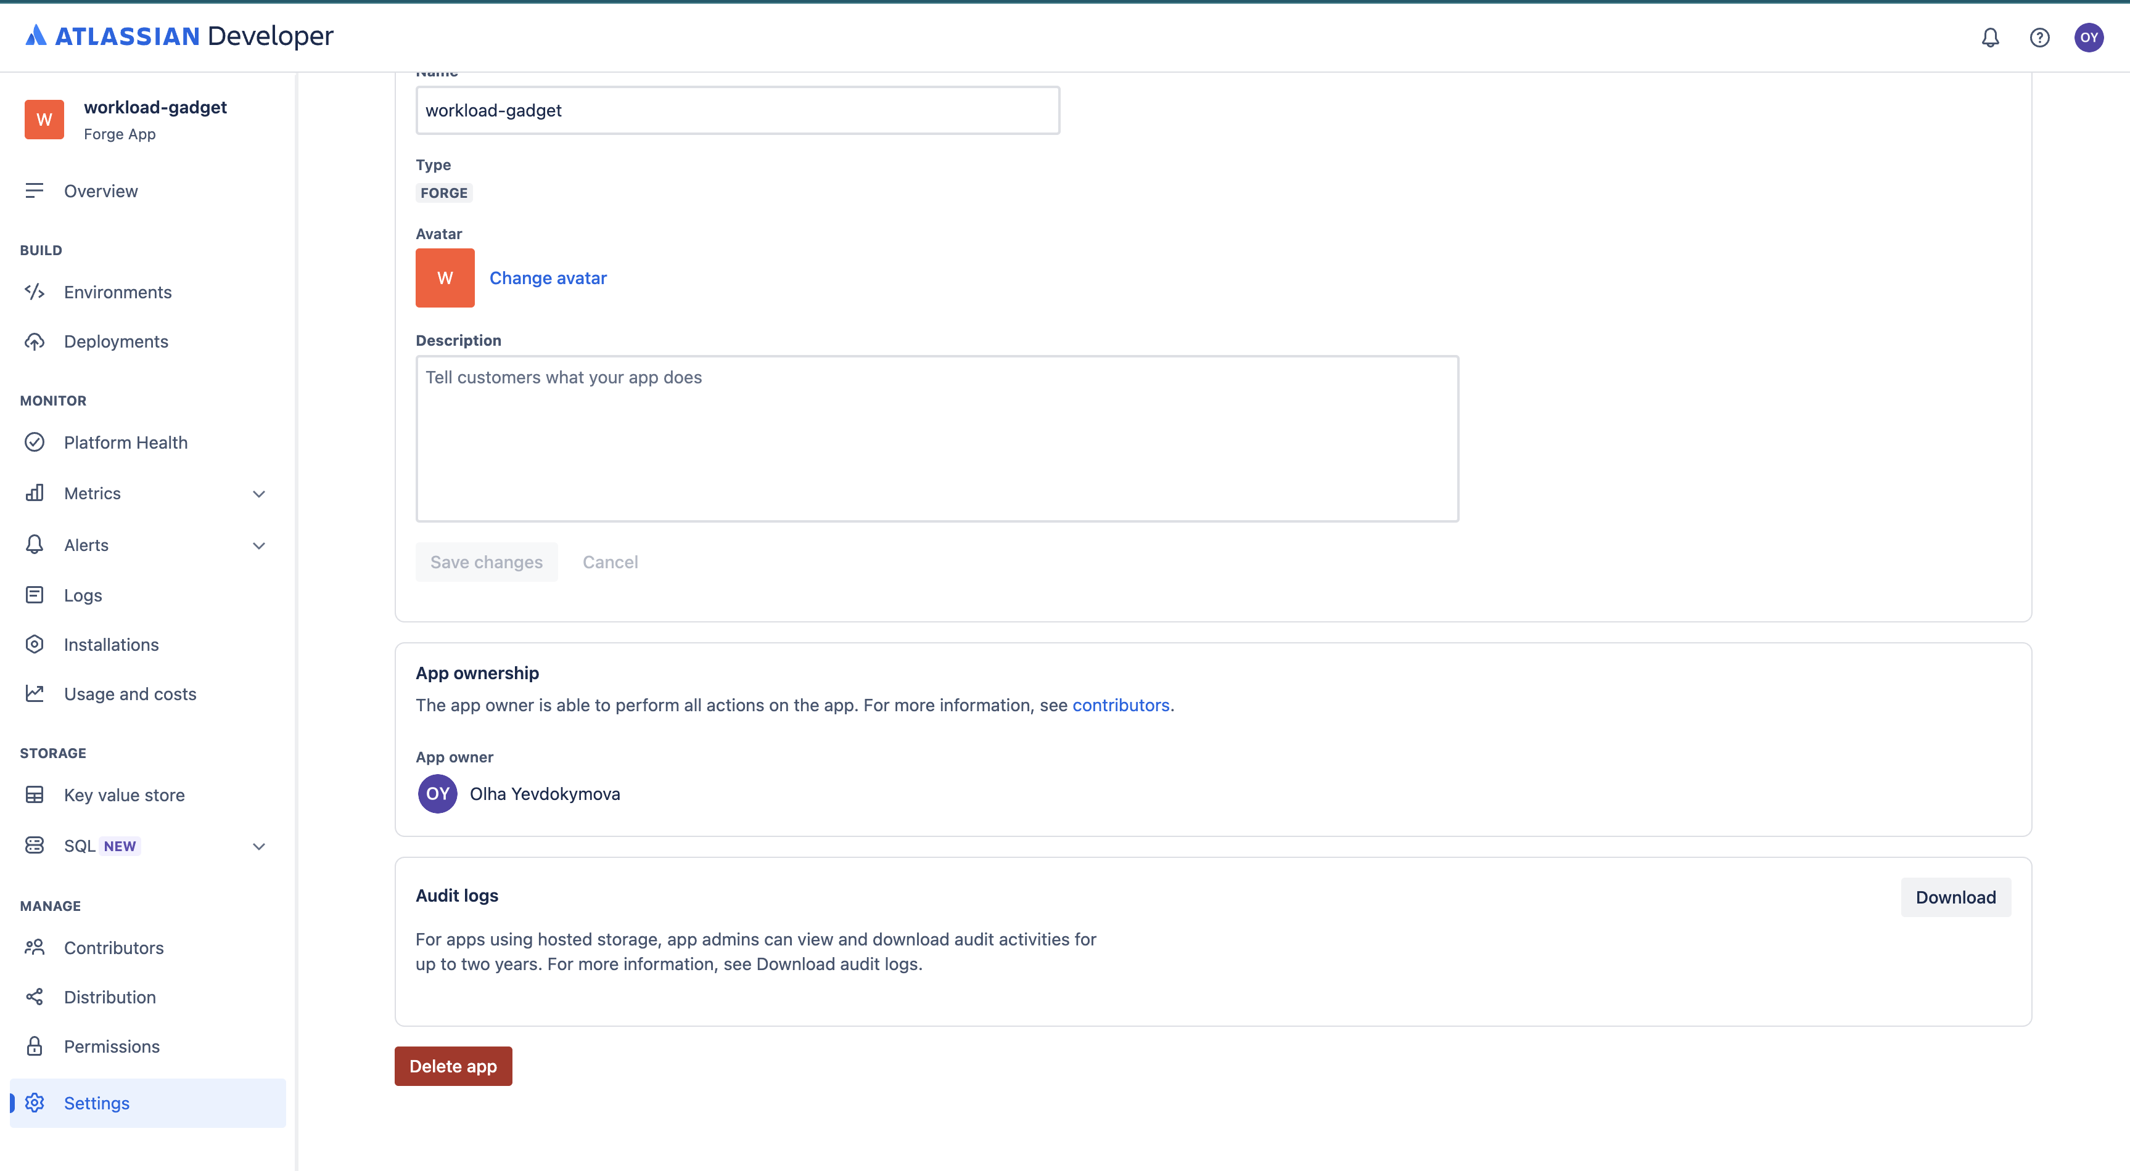Open the Installations page
Viewport: 2130px width, 1171px height.
(111, 645)
